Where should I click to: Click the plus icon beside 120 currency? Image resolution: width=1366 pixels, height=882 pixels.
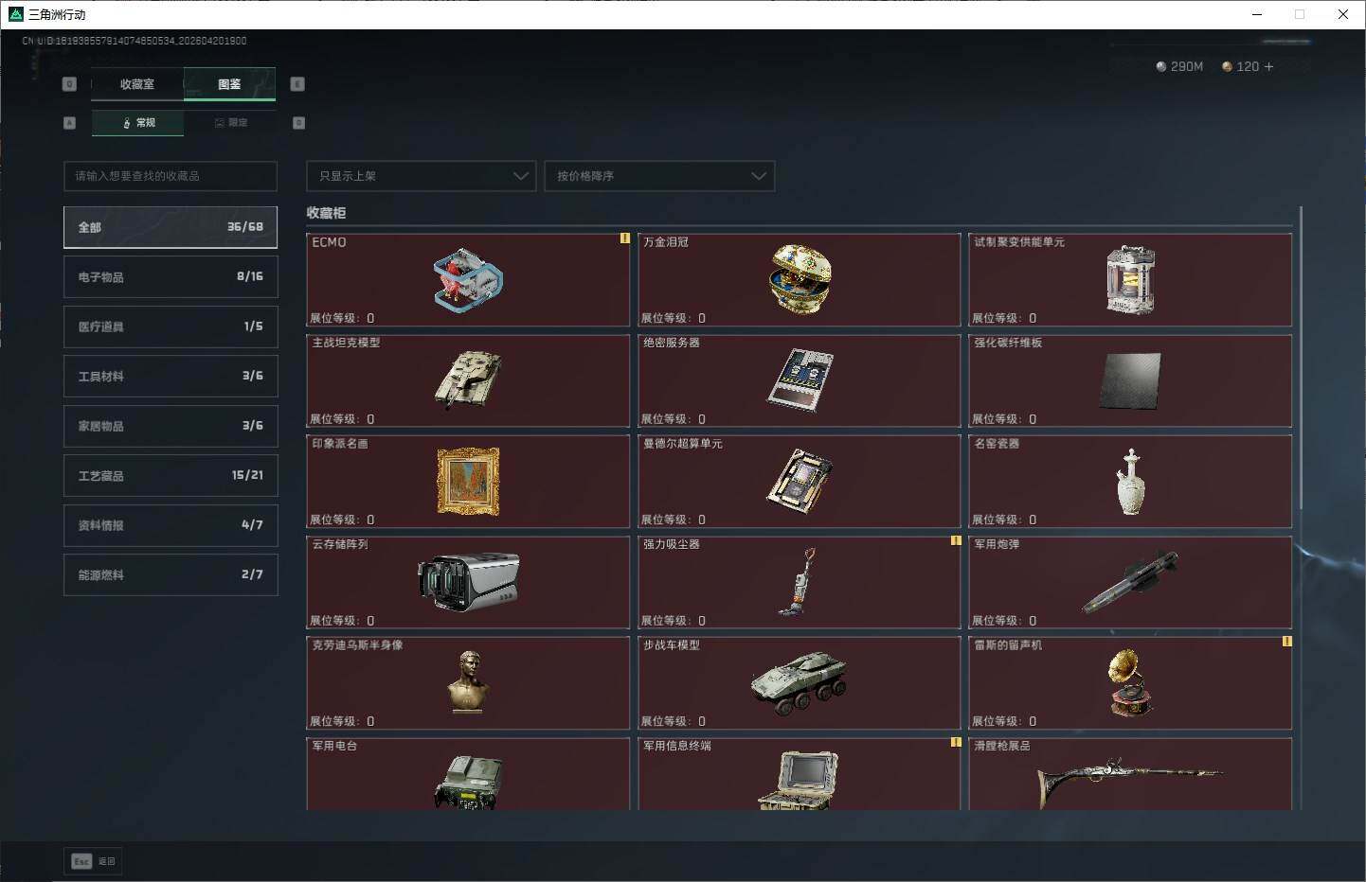1268,66
